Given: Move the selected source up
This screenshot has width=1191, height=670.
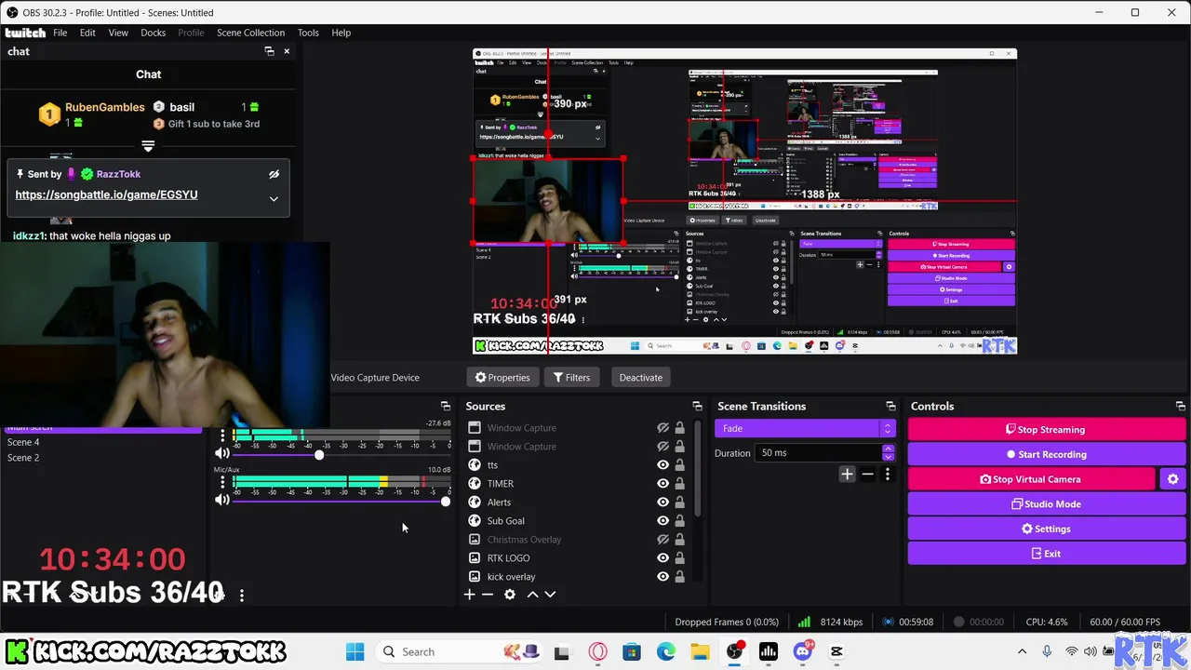Looking at the screenshot, I should (x=532, y=595).
